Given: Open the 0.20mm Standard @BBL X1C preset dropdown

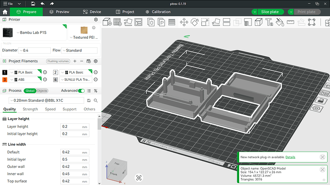Looking at the screenshot, I should coord(46,100).
